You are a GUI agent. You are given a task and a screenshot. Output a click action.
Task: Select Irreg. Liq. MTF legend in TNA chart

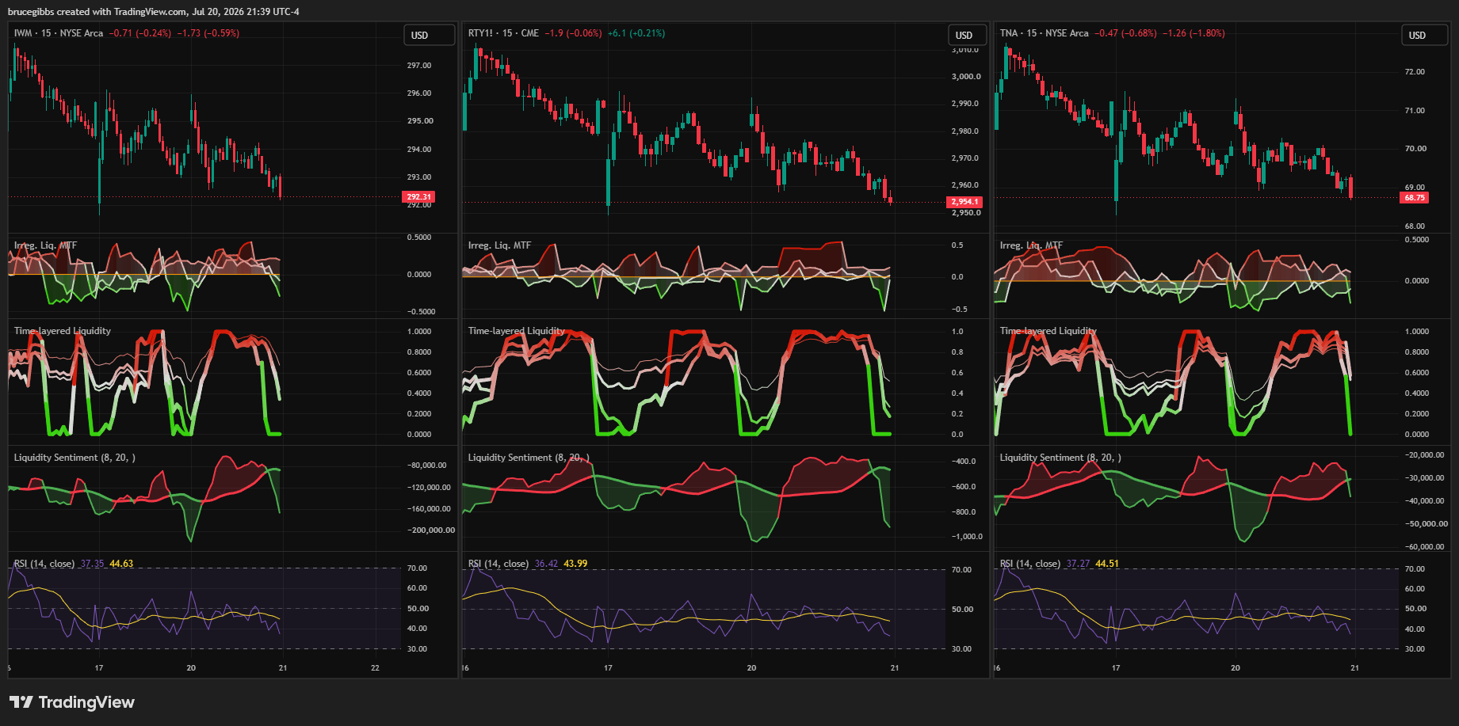[1031, 245]
